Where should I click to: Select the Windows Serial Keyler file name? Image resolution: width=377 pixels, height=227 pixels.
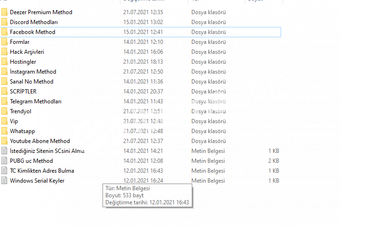[x=37, y=181]
